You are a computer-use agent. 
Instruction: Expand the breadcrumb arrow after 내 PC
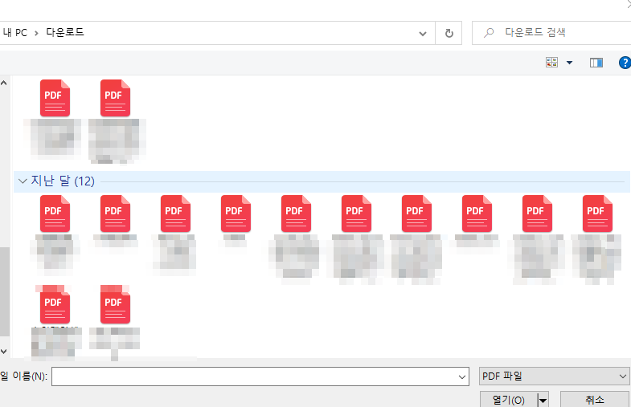point(36,33)
